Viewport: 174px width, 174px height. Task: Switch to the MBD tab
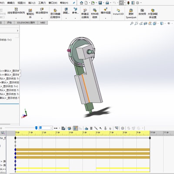tap(43, 23)
